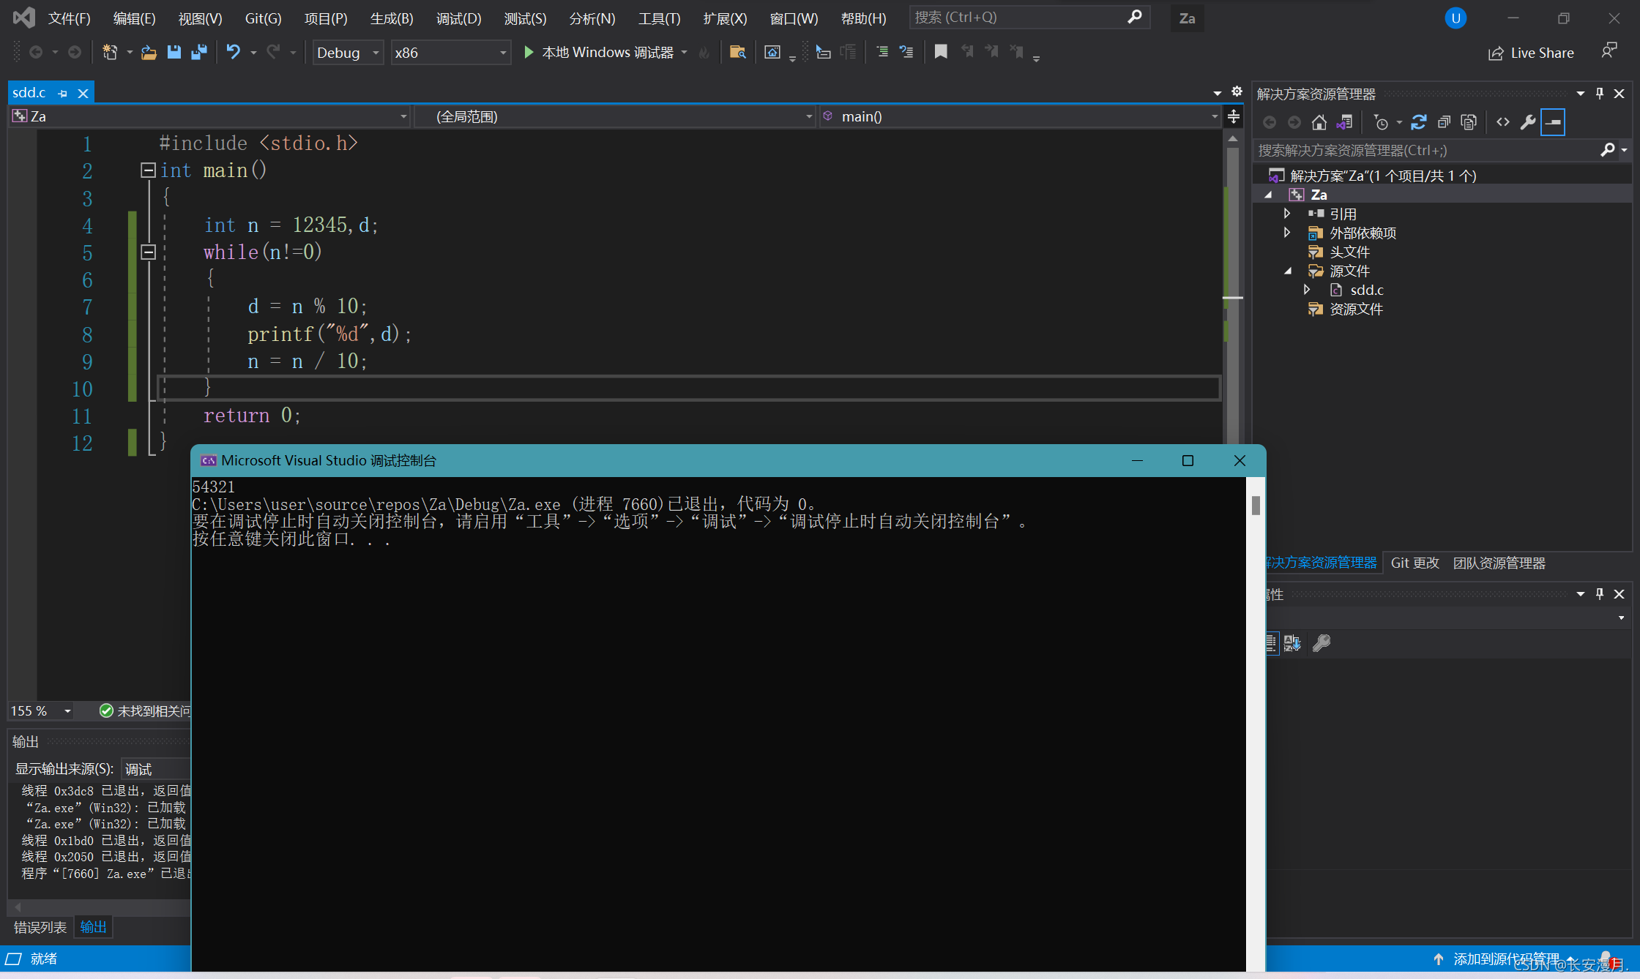Toggle Preview Selected Items button in Solution Explorer
The height and width of the screenshot is (979, 1640).
tap(1552, 122)
